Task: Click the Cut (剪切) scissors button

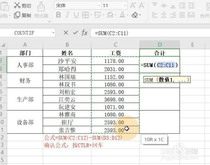Action: 22,5
